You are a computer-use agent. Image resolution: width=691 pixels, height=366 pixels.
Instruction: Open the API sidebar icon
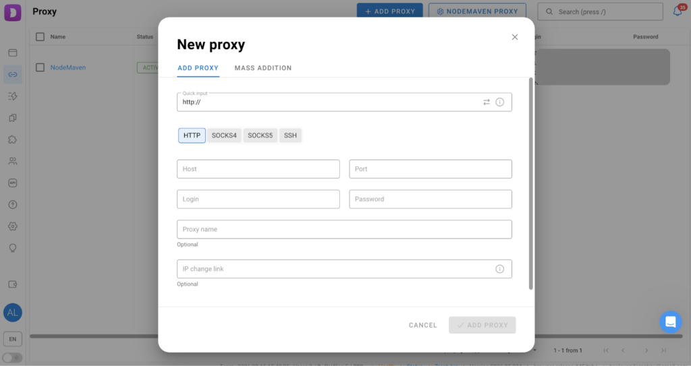[13, 183]
